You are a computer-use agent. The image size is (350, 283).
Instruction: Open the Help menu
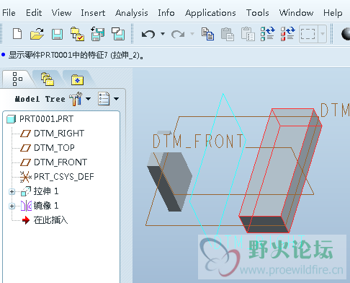coord(333,12)
